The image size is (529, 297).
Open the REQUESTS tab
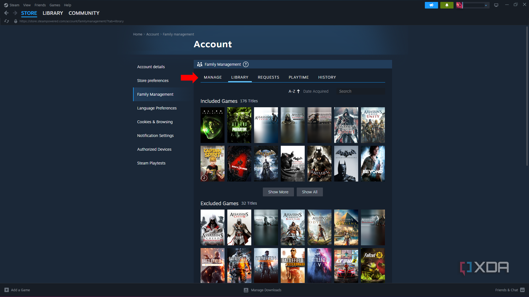pos(268,77)
